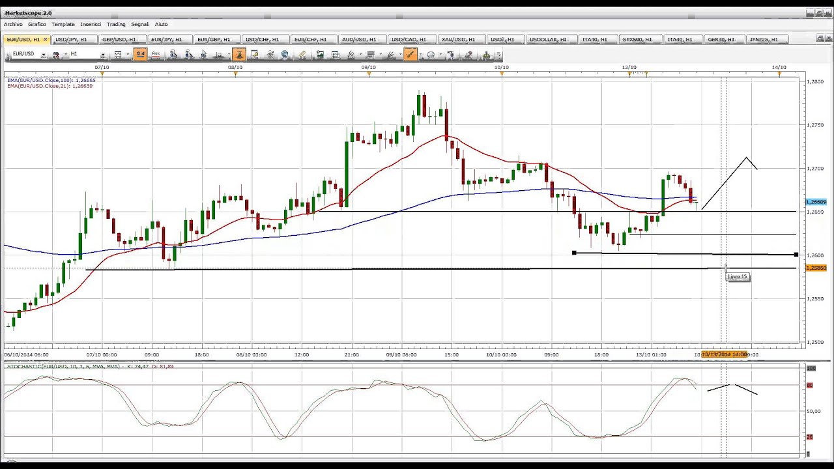
Task: Open the Grafico menu
Action: pos(37,24)
